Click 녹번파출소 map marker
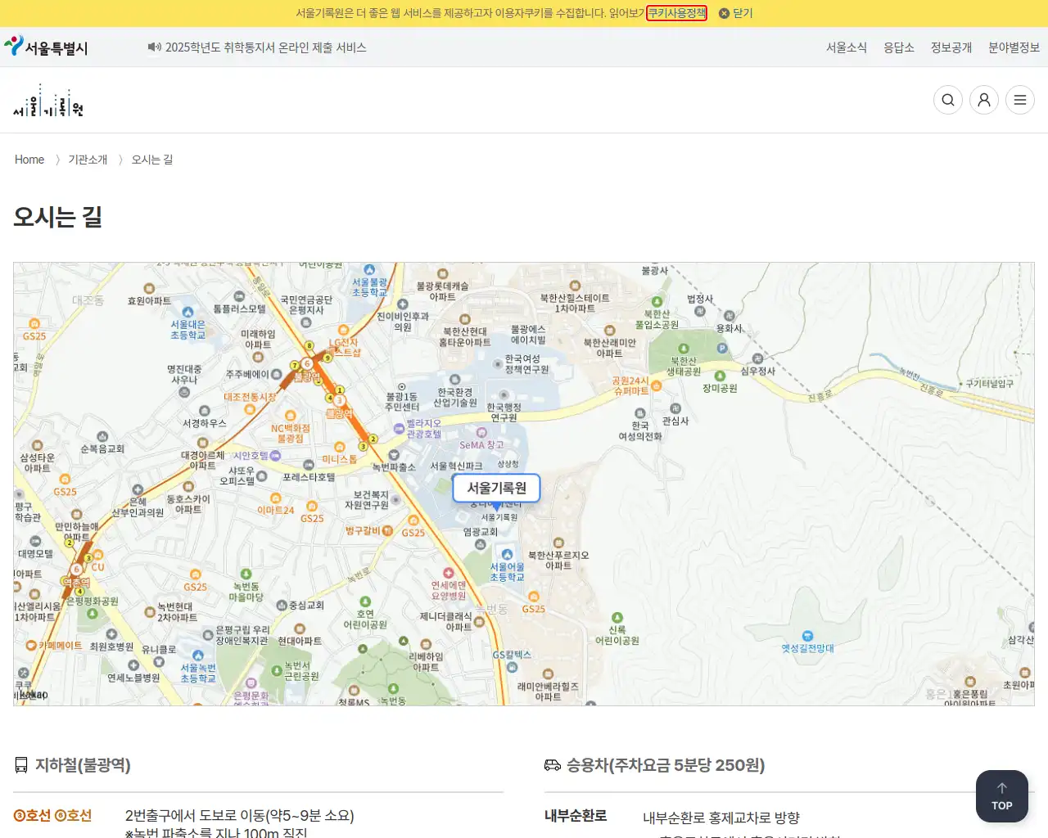The width and height of the screenshot is (1048, 838). [394, 462]
